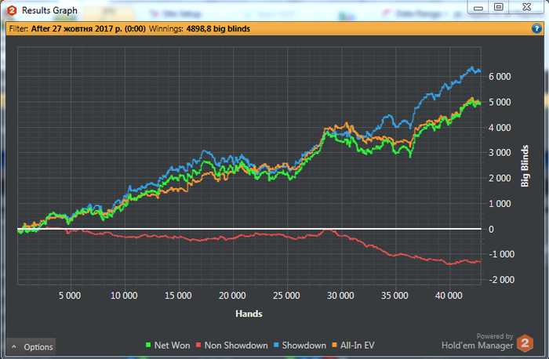
Task: Click the filter date text After 27 жовтня 2017
Action: tap(88, 29)
